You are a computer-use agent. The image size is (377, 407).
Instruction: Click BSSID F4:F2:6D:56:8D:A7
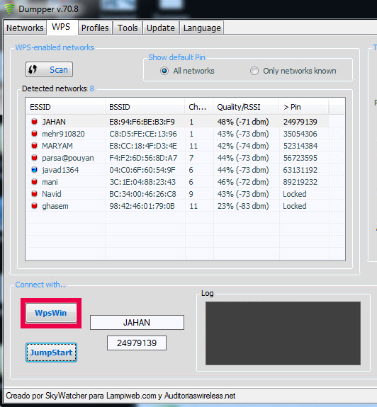[143, 158]
